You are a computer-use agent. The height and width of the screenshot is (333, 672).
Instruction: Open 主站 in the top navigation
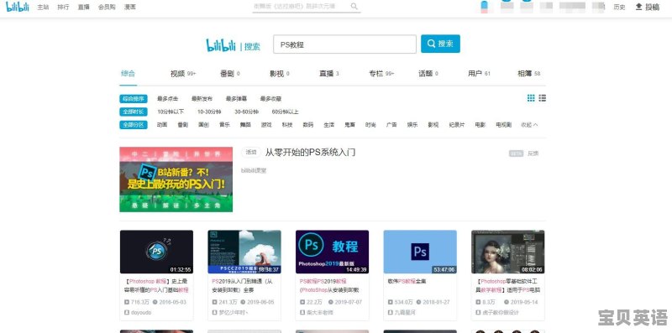tap(43, 8)
